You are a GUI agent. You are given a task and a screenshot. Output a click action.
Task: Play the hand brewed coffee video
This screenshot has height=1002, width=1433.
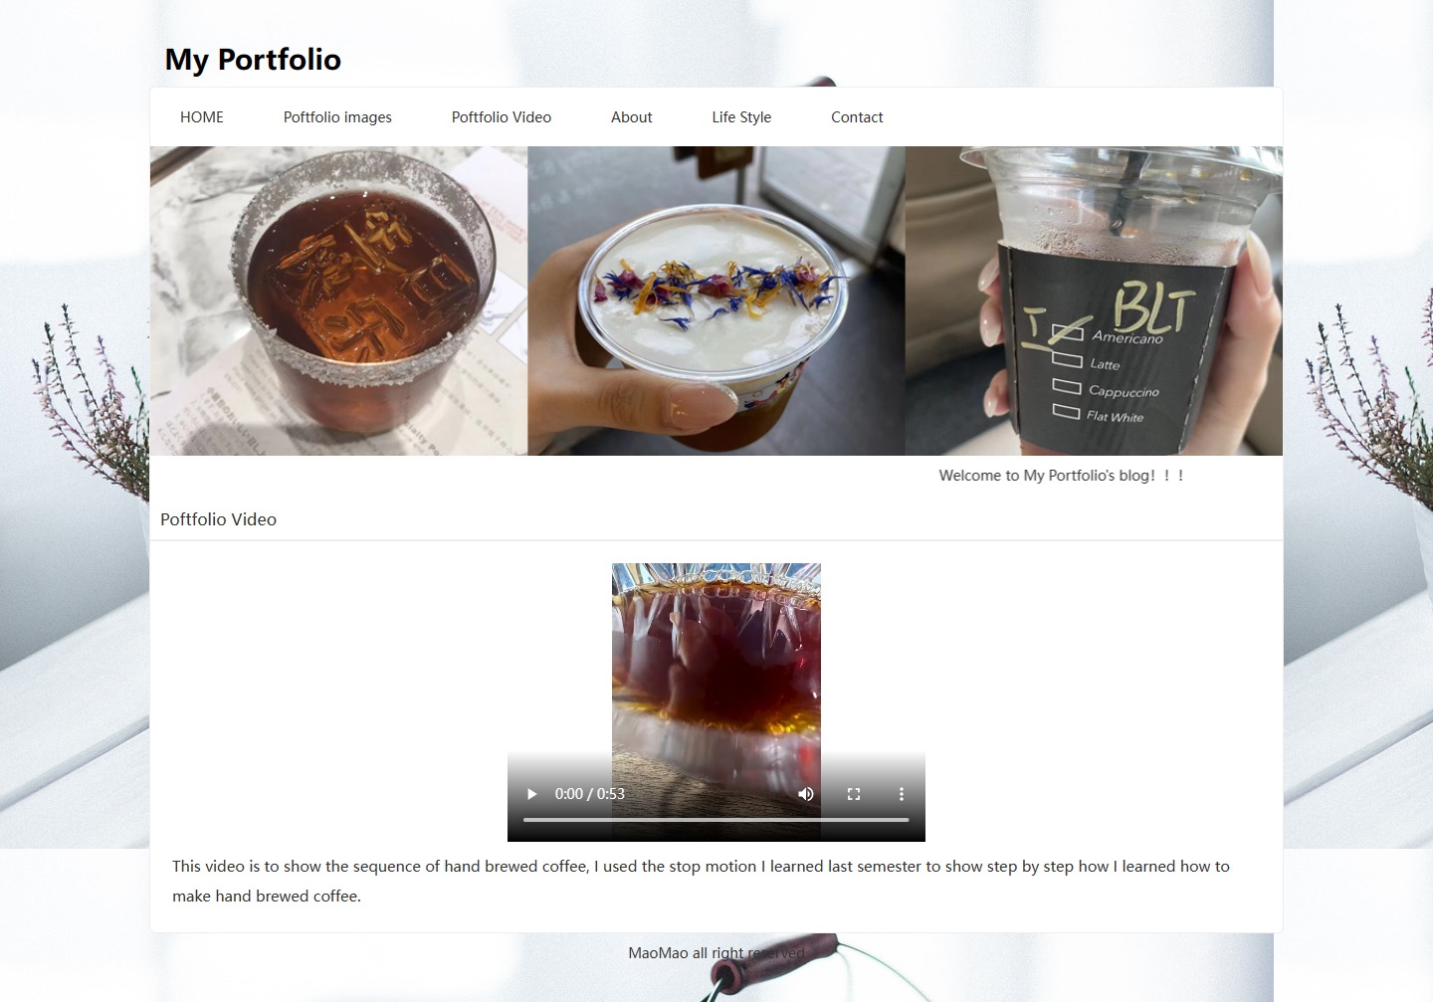tap(531, 794)
